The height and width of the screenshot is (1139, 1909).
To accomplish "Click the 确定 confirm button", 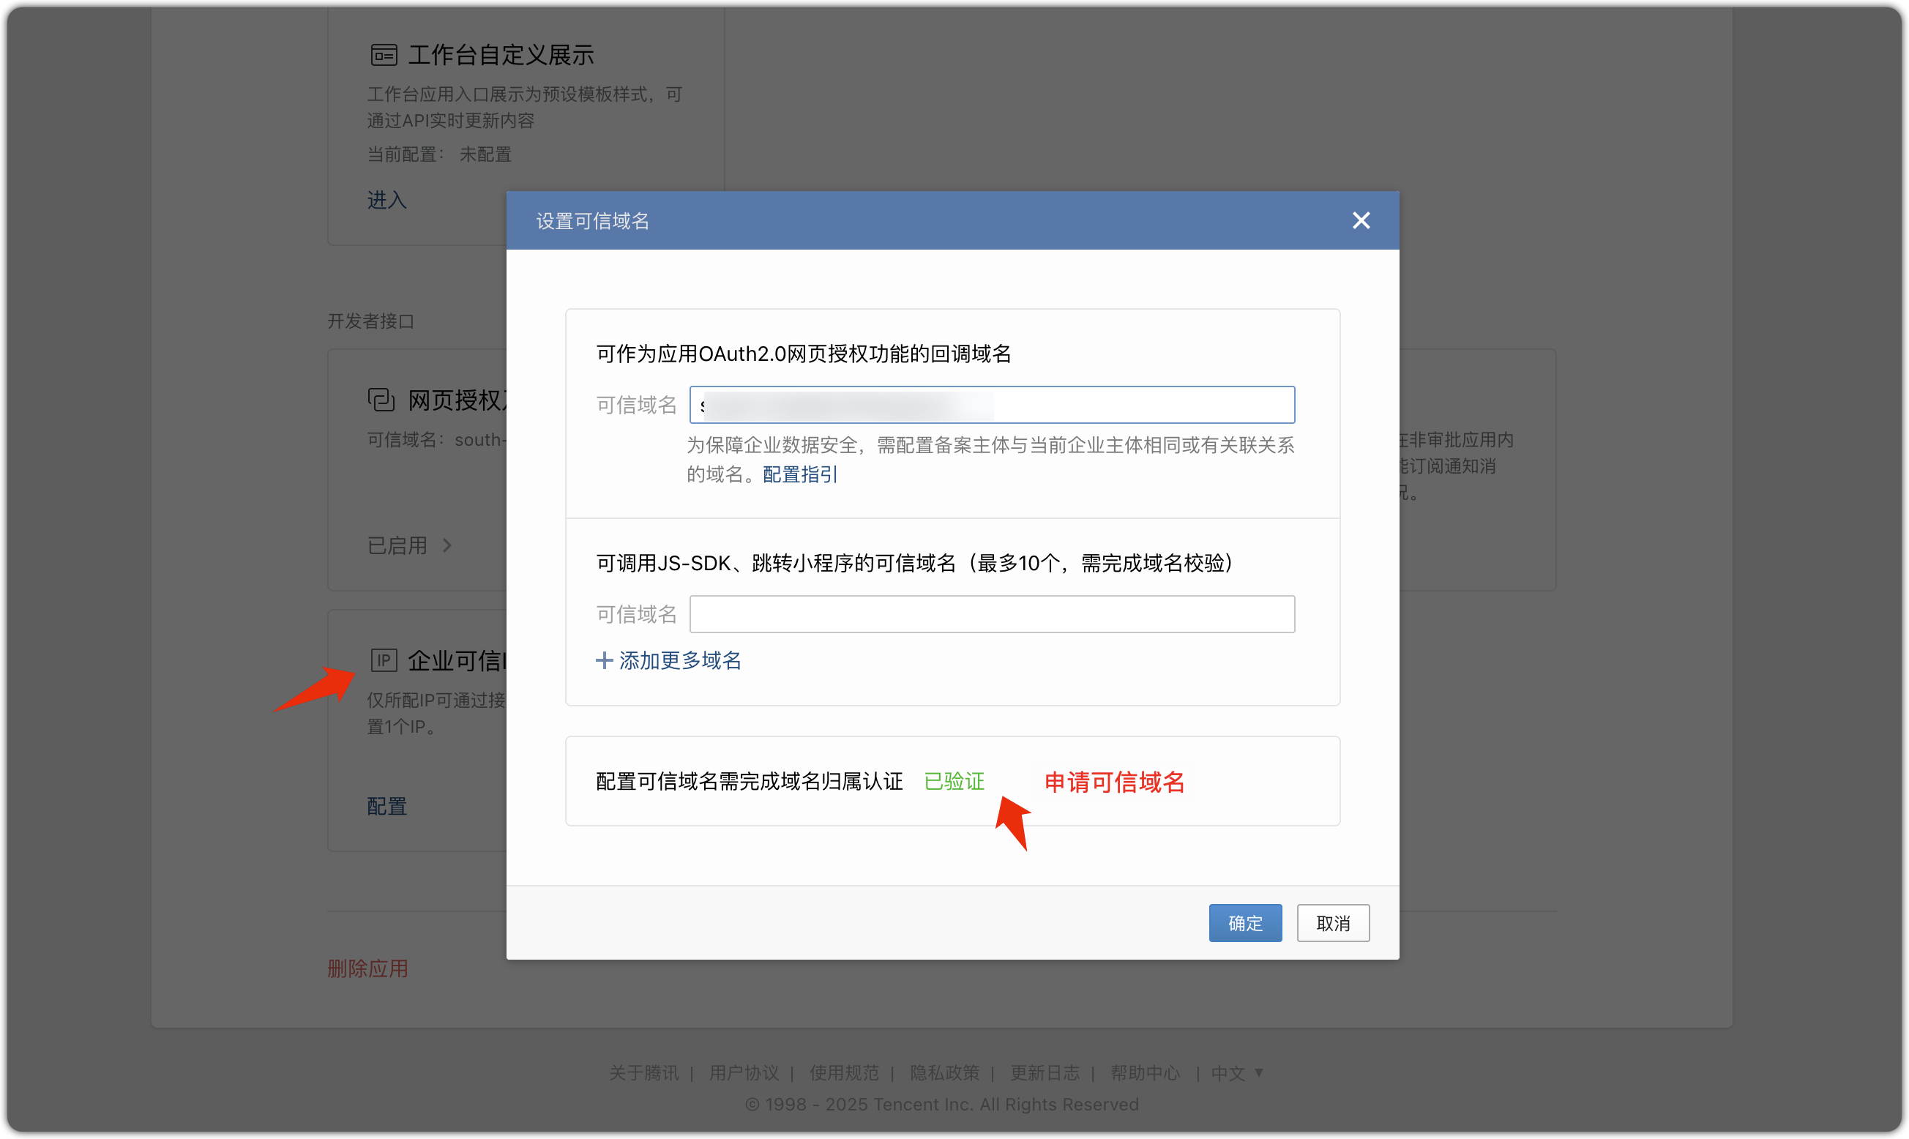I will pyautogui.click(x=1244, y=922).
